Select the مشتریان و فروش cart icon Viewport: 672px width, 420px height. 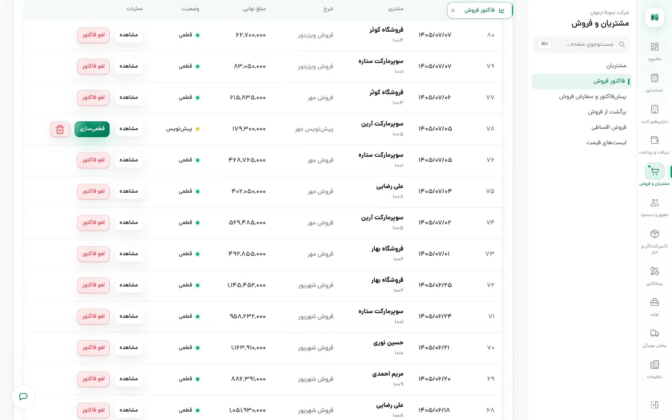click(654, 171)
